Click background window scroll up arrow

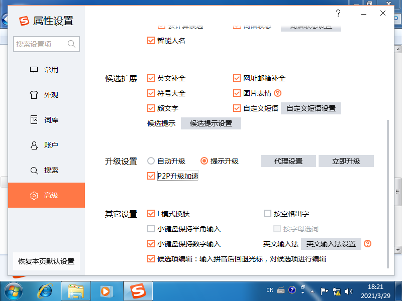pyautogui.click(x=398, y=49)
